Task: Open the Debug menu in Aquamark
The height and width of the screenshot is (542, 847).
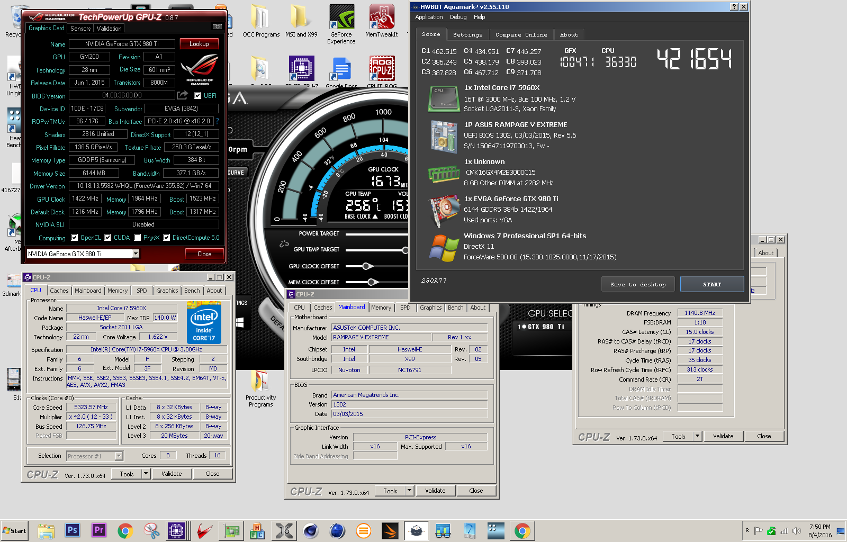Action: (458, 17)
